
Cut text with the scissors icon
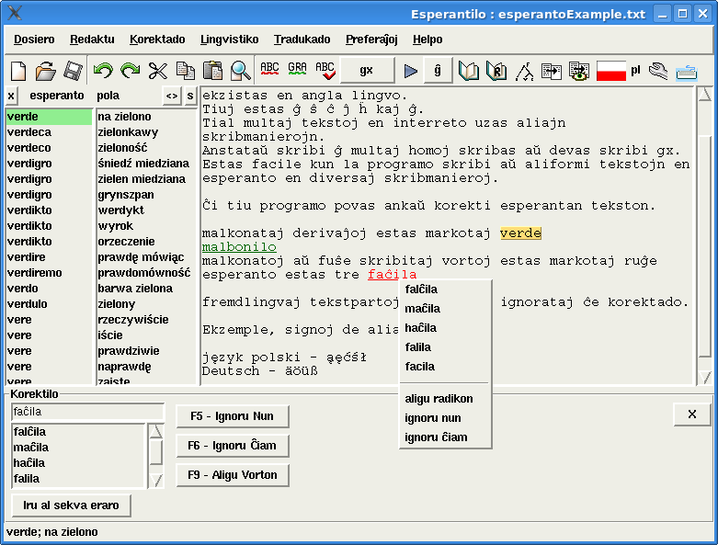coord(158,71)
